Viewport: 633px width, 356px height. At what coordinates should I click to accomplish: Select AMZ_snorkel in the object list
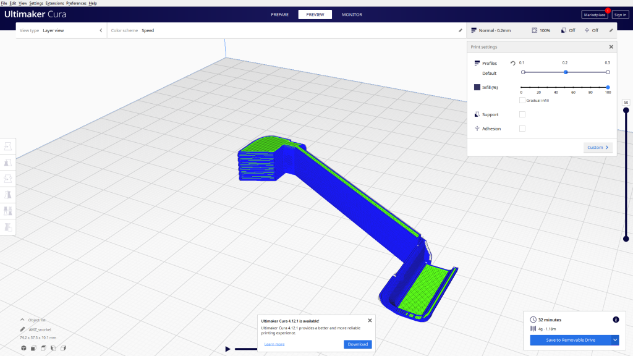[x=40, y=329]
